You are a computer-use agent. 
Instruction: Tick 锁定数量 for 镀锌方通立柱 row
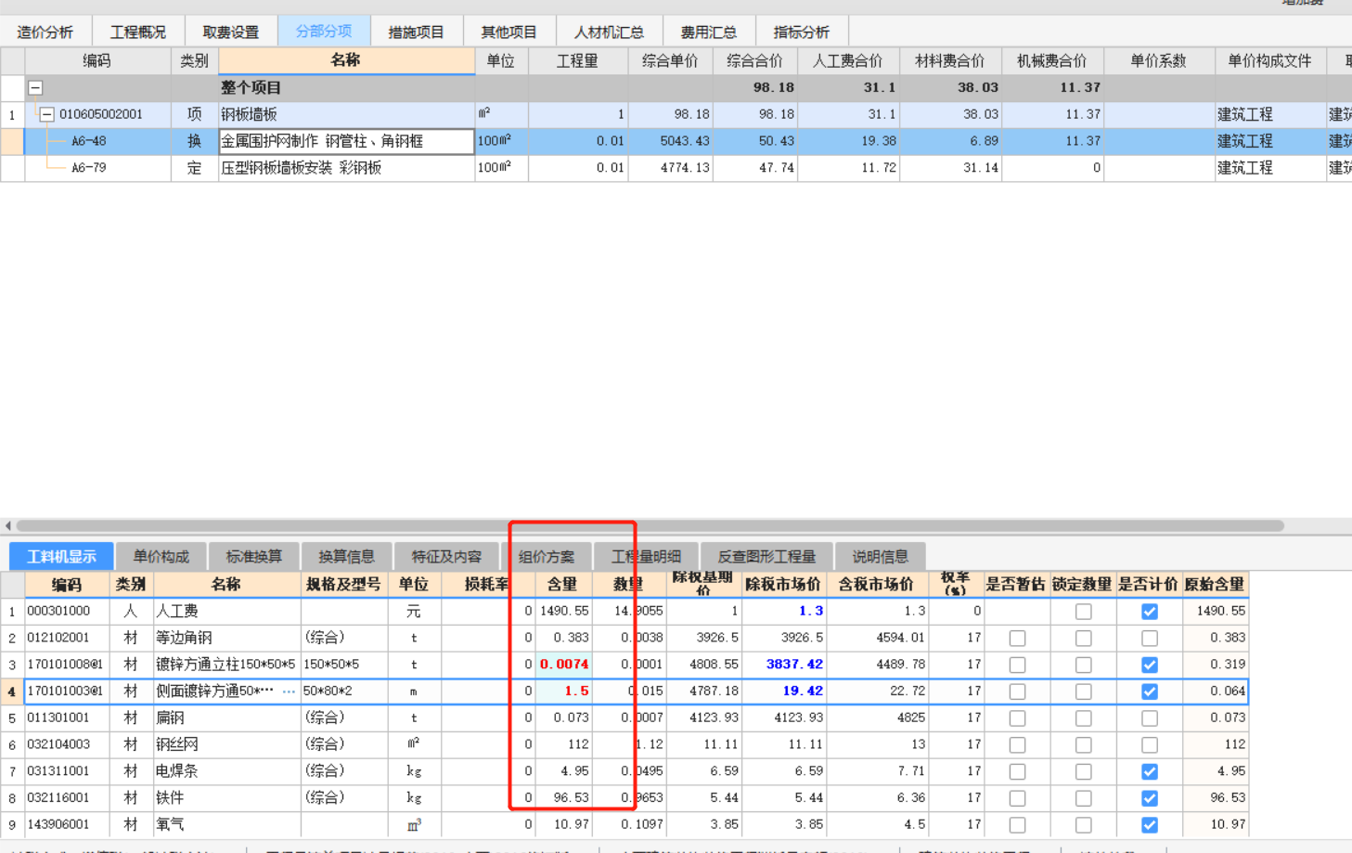[1083, 666]
